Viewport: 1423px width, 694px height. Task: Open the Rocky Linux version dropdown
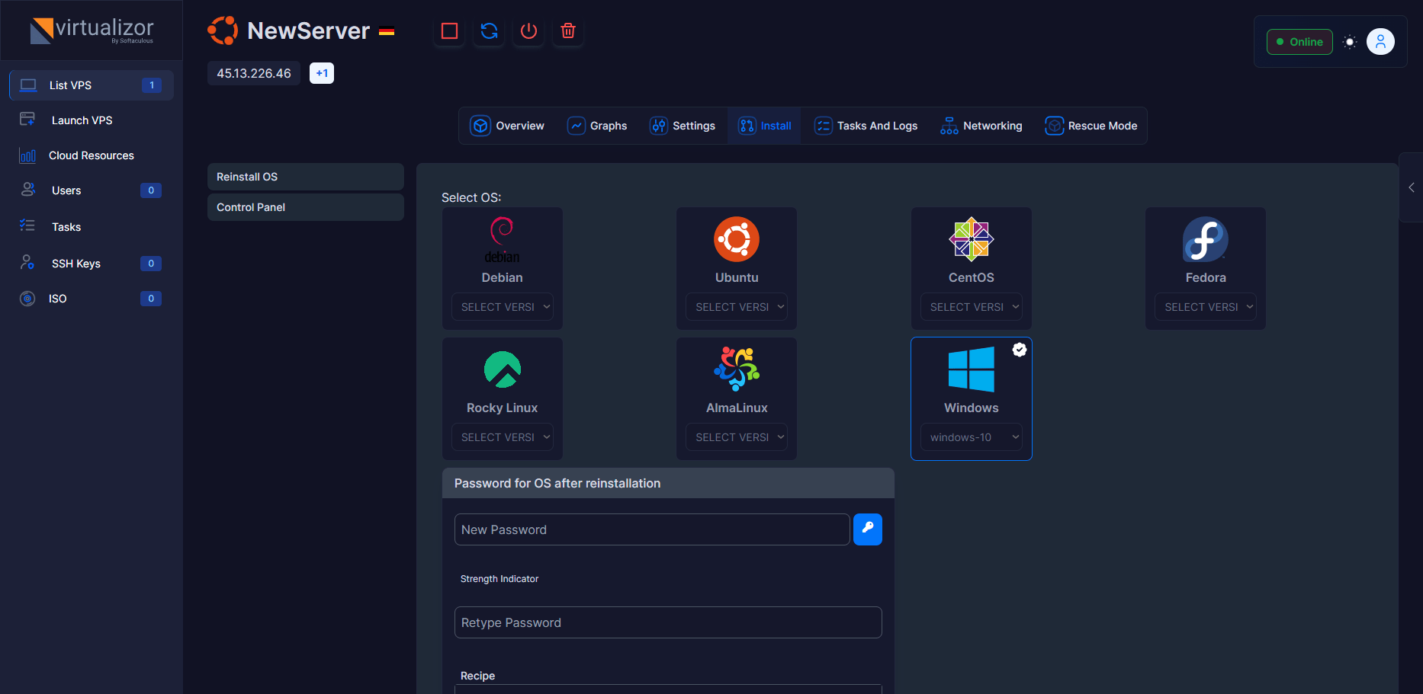(x=503, y=437)
